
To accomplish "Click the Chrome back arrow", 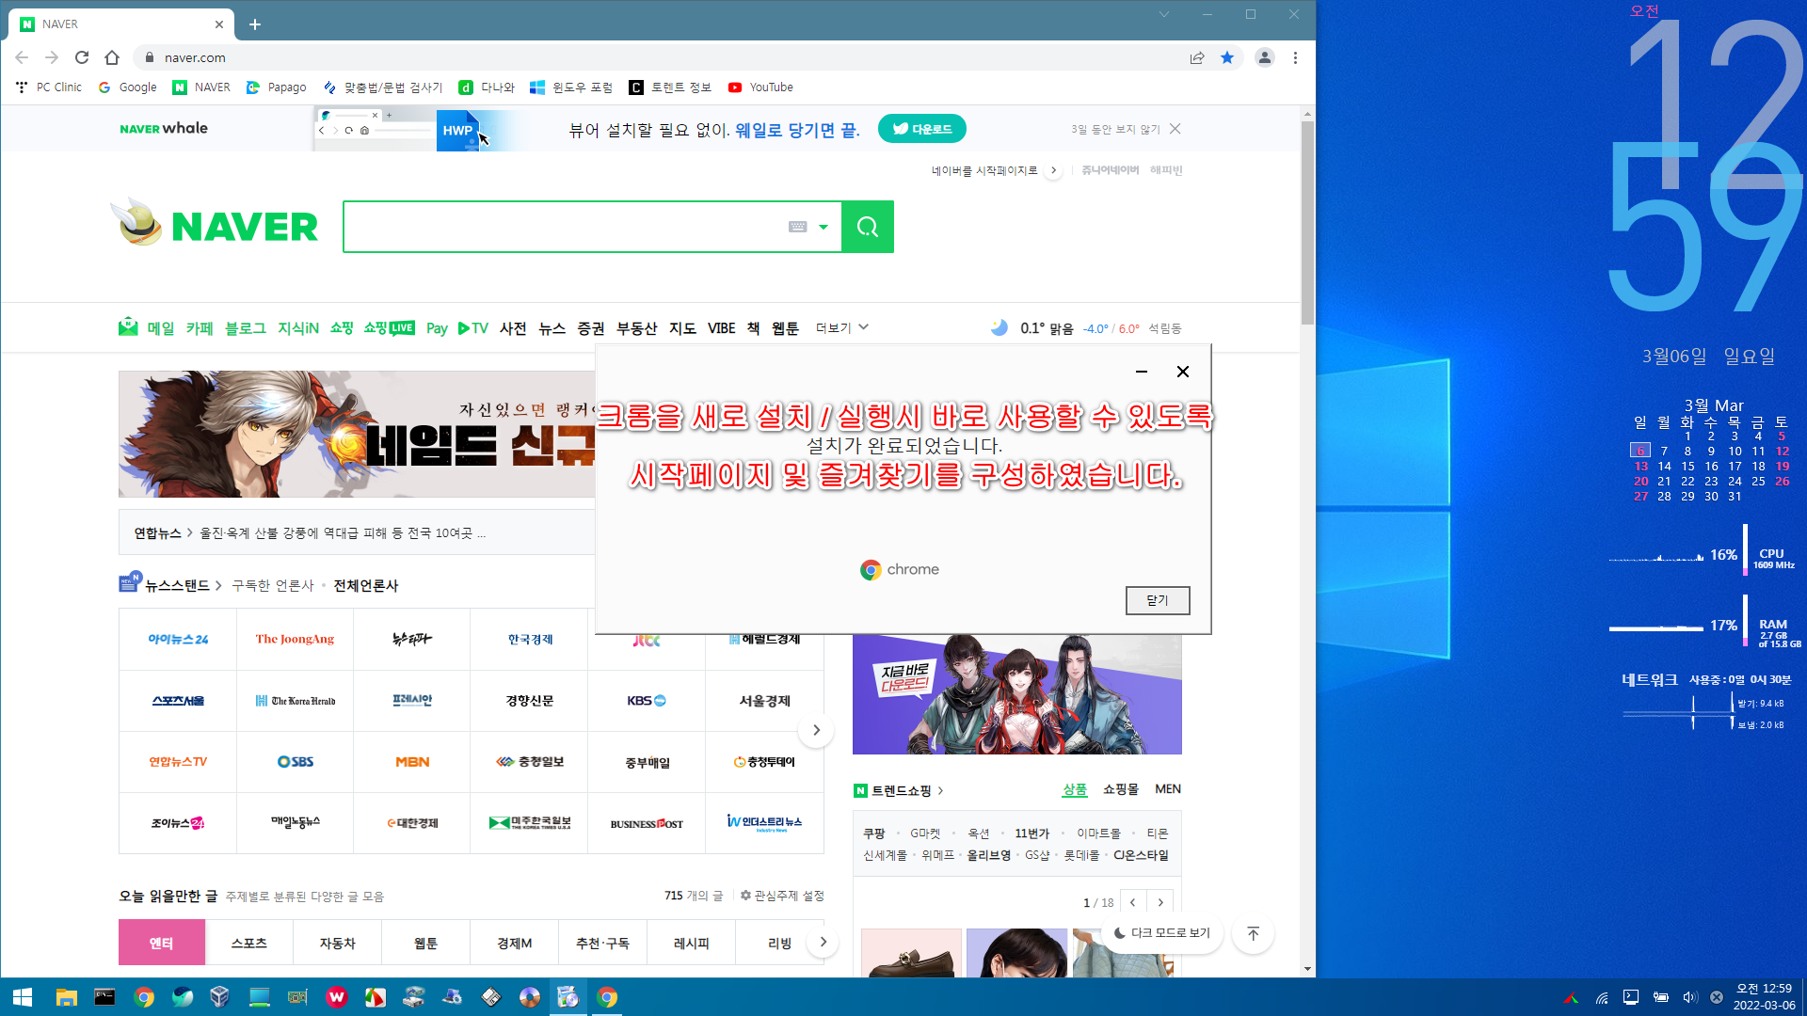I will (22, 57).
